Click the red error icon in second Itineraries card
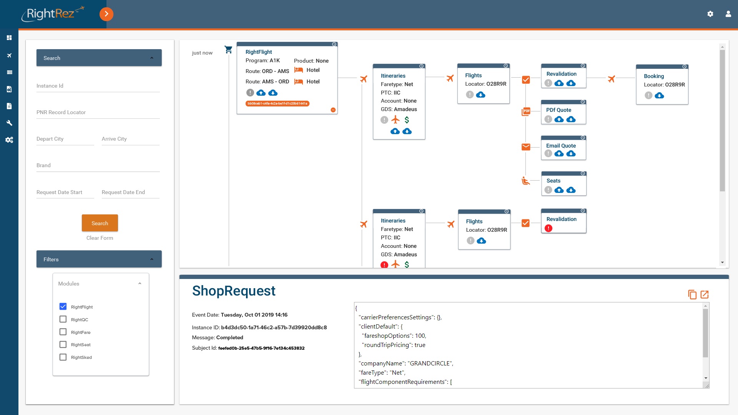738x415 pixels. (384, 264)
